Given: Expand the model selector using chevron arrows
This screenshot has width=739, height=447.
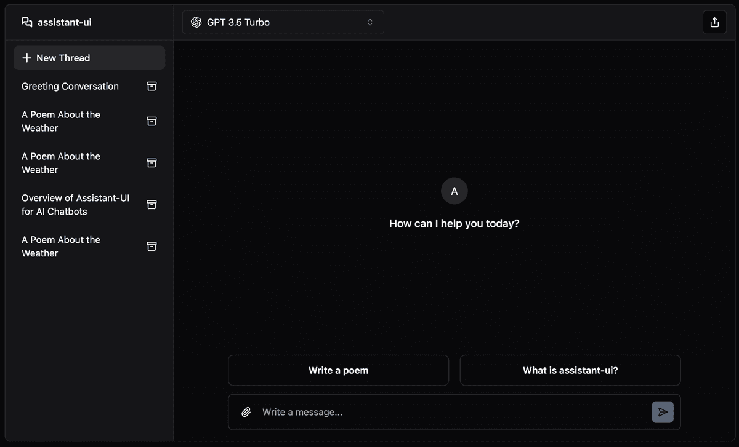Looking at the screenshot, I should [370, 22].
